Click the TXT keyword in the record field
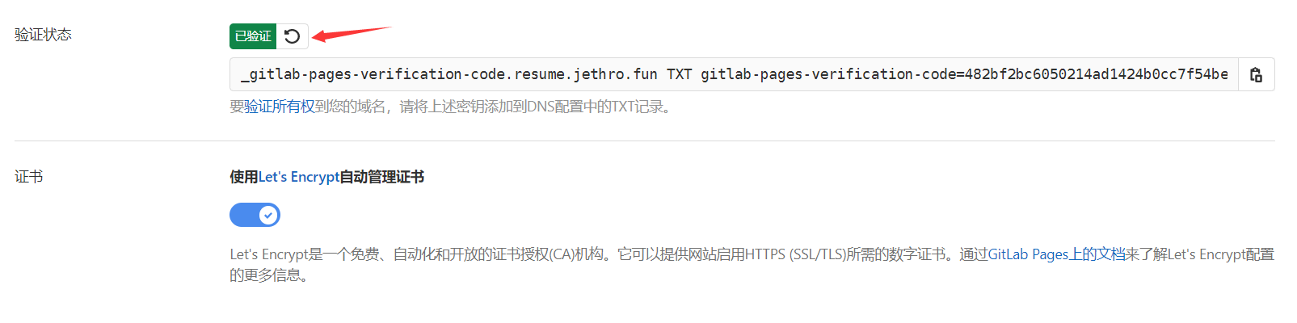Screen dimensions: 1297x323 pos(679,74)
